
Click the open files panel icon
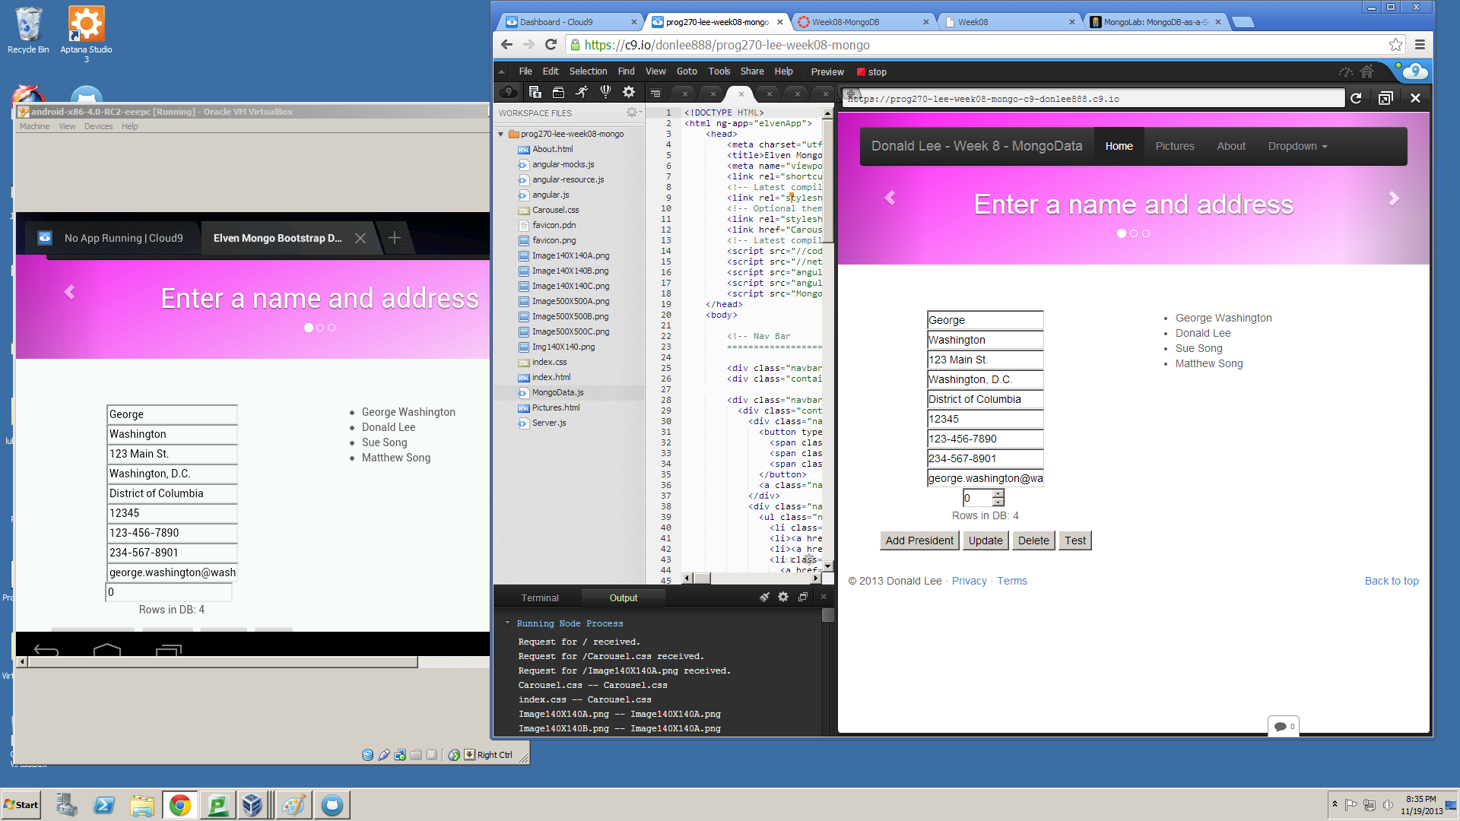pos(558,92)
